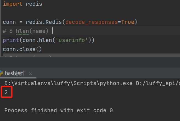Click the underlined hlen word in the comment
Image resolution: width=180 pixels, height=121 pixels.
(22, 31)
